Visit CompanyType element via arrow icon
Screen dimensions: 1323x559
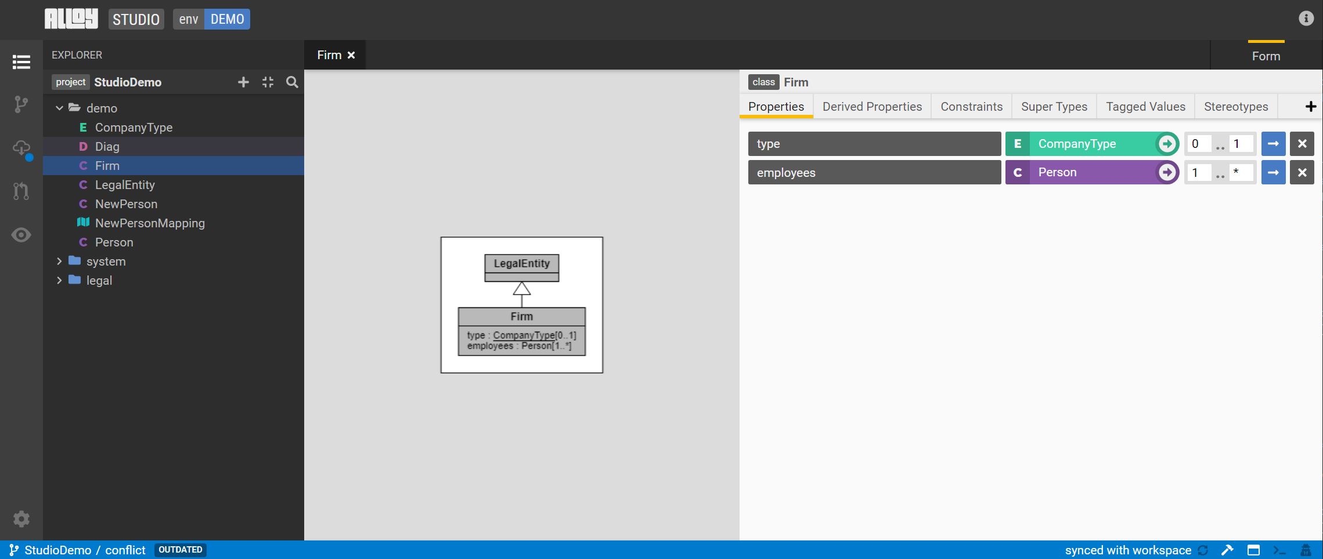[1167, 144]
